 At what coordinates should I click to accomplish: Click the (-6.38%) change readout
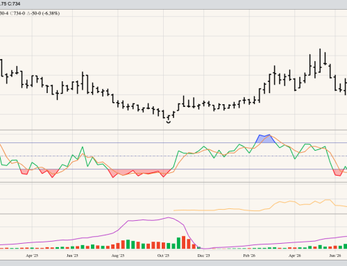tap(51, 13)
